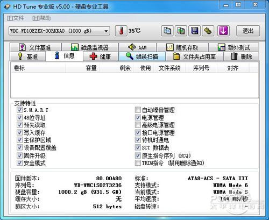Click the purple down-arrow minimize-to-tray icon

(223, 31)
